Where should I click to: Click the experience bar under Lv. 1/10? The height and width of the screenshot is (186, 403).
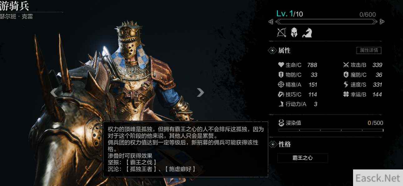coord(326,22)
